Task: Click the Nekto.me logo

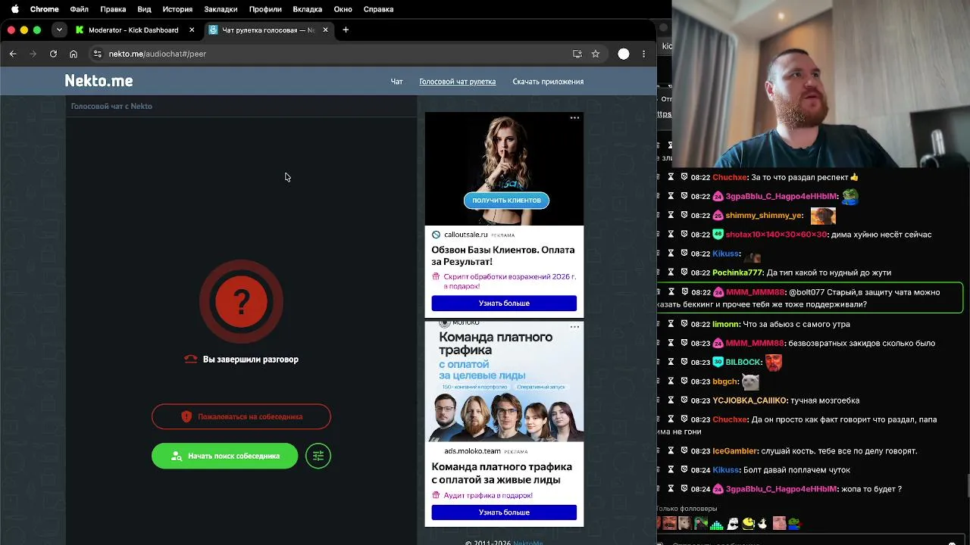Action: 99,81
